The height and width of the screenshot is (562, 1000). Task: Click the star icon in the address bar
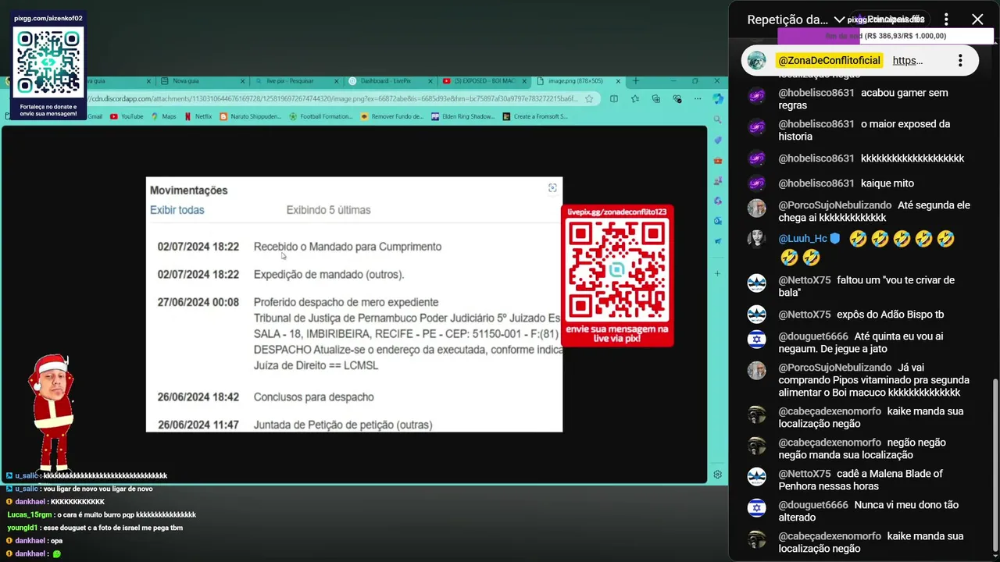pyautogui.click(x=589, y=98)
